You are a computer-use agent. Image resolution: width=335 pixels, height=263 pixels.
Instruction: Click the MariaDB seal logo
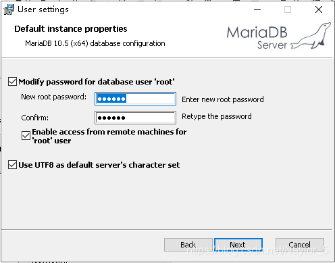pyautogui.click(x=311, y=36)
